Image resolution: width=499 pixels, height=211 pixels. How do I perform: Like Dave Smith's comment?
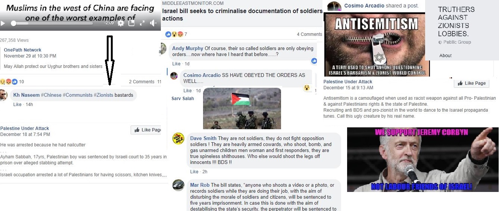pos(194,172)
